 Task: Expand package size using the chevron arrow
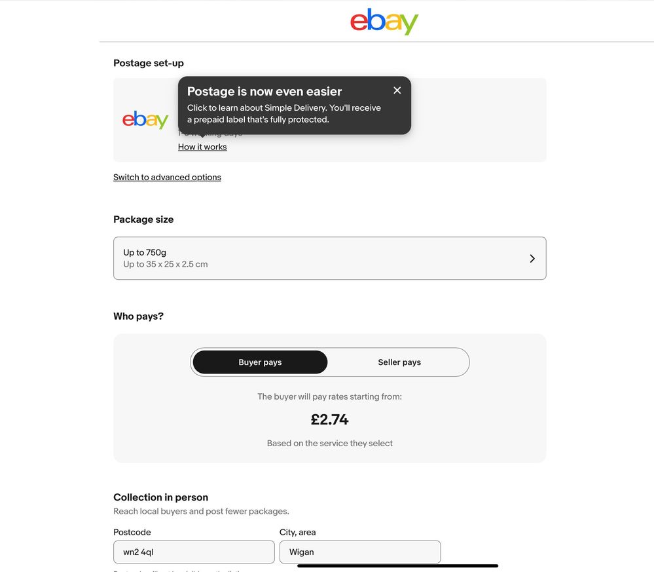click(532, 259)
